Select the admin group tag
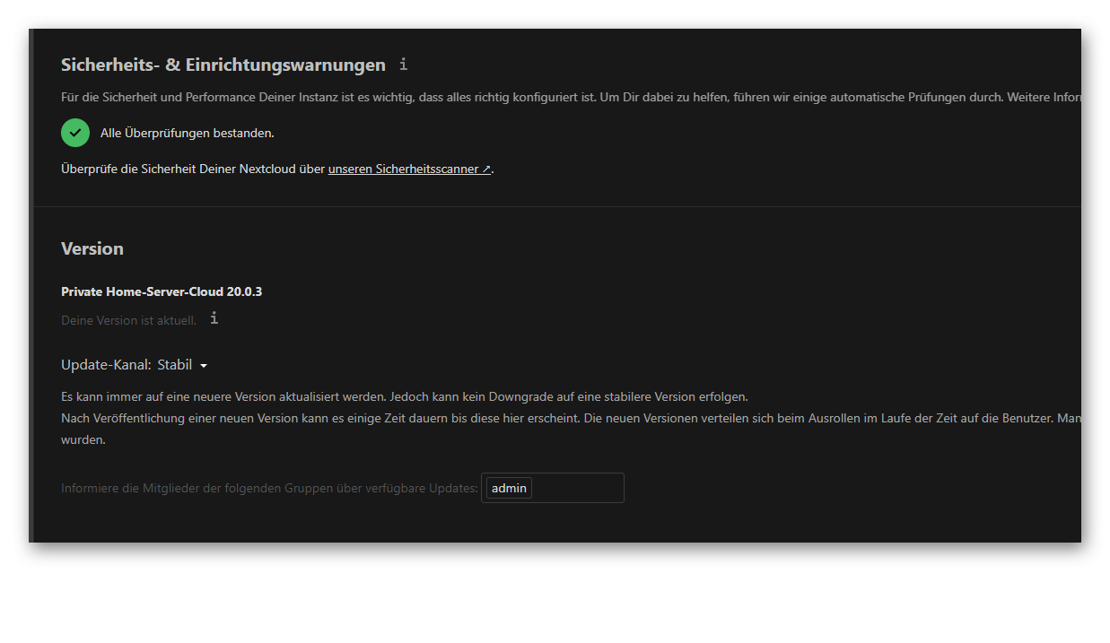 point(509,488)
